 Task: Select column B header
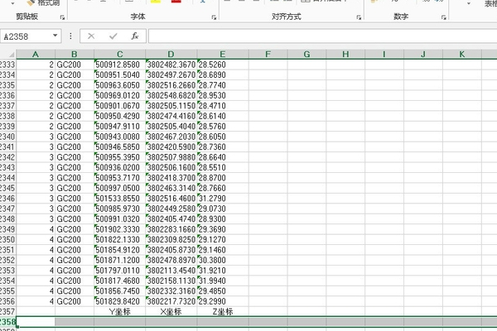click(75, 54)
